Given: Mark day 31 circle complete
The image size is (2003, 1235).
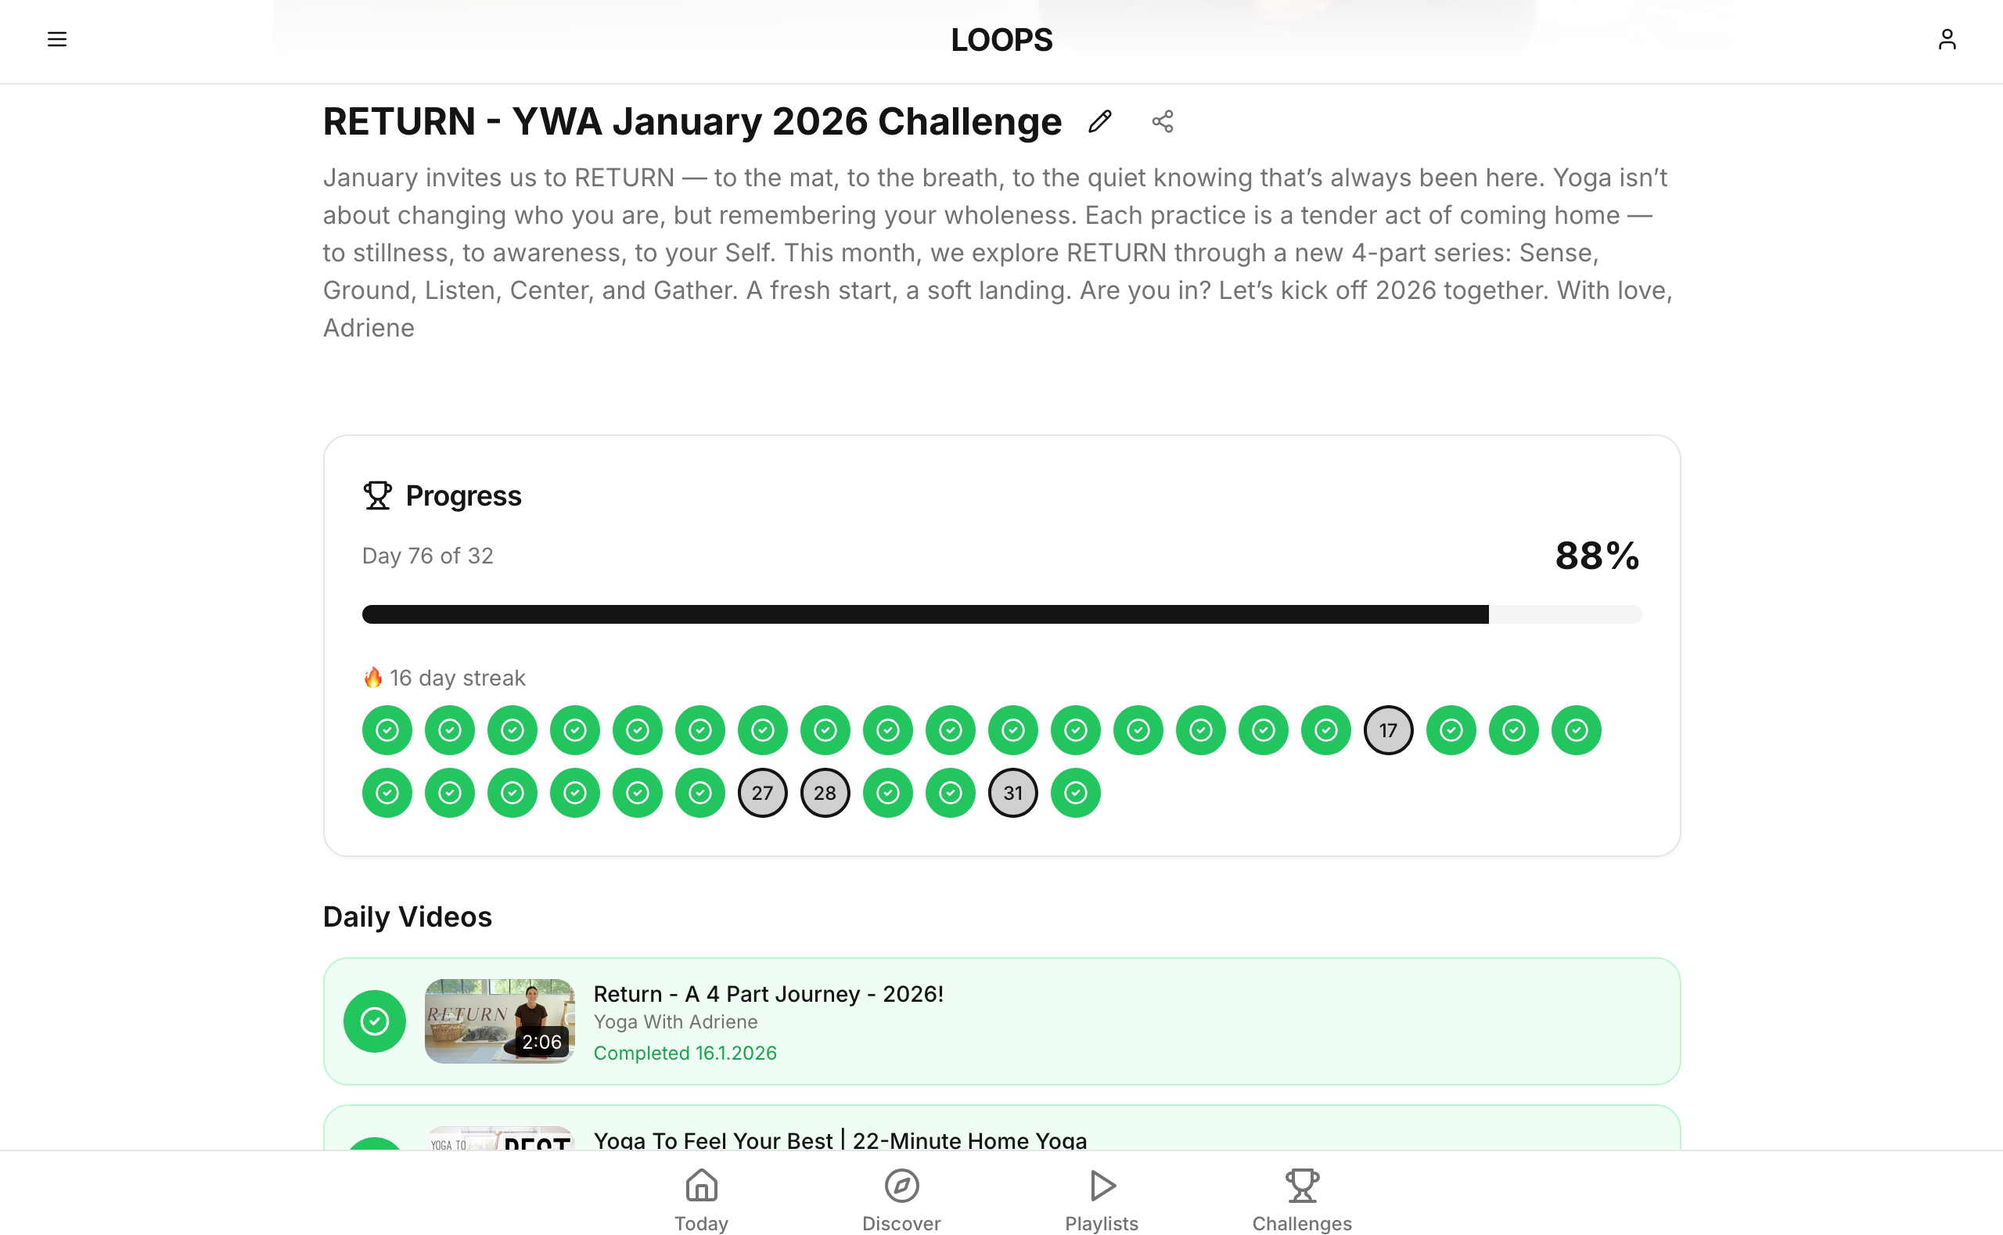Looking at the screenshot, I should pos(1012,793).
